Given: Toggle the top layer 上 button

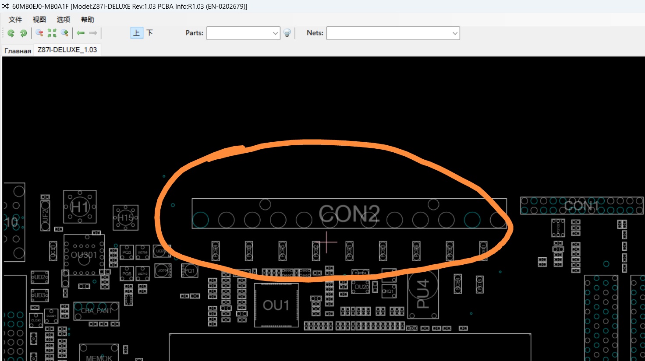Looking at the screenshot, I should pos(137,33).
